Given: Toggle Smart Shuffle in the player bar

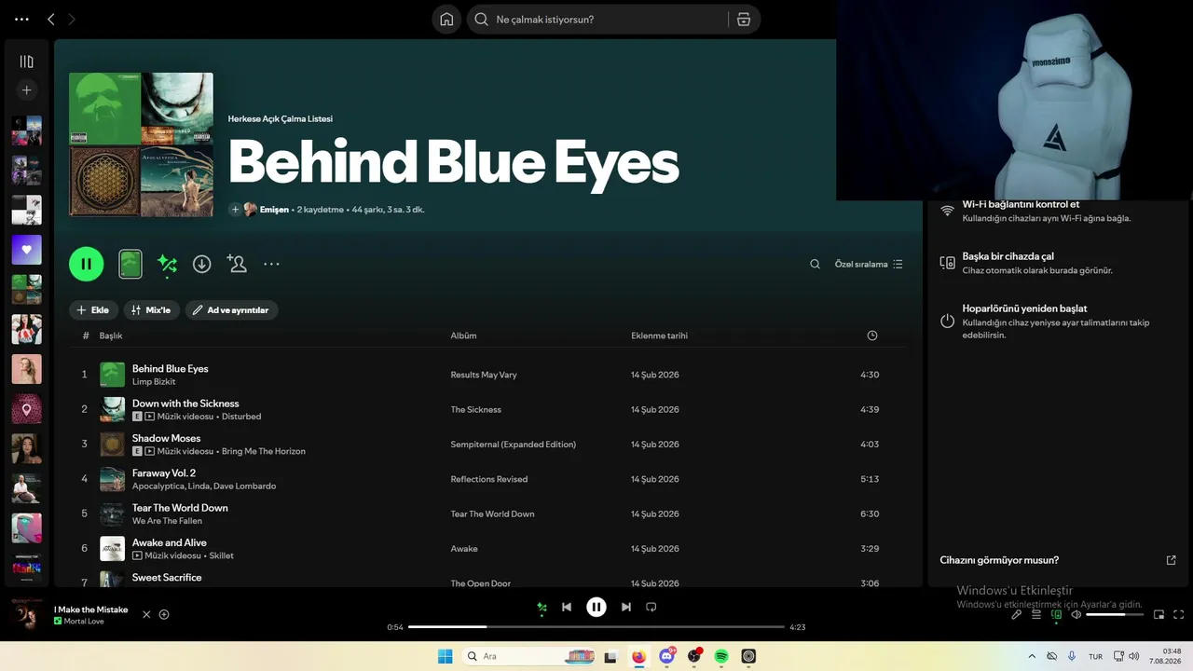Looking at the screenshot, I should (542, 608).
